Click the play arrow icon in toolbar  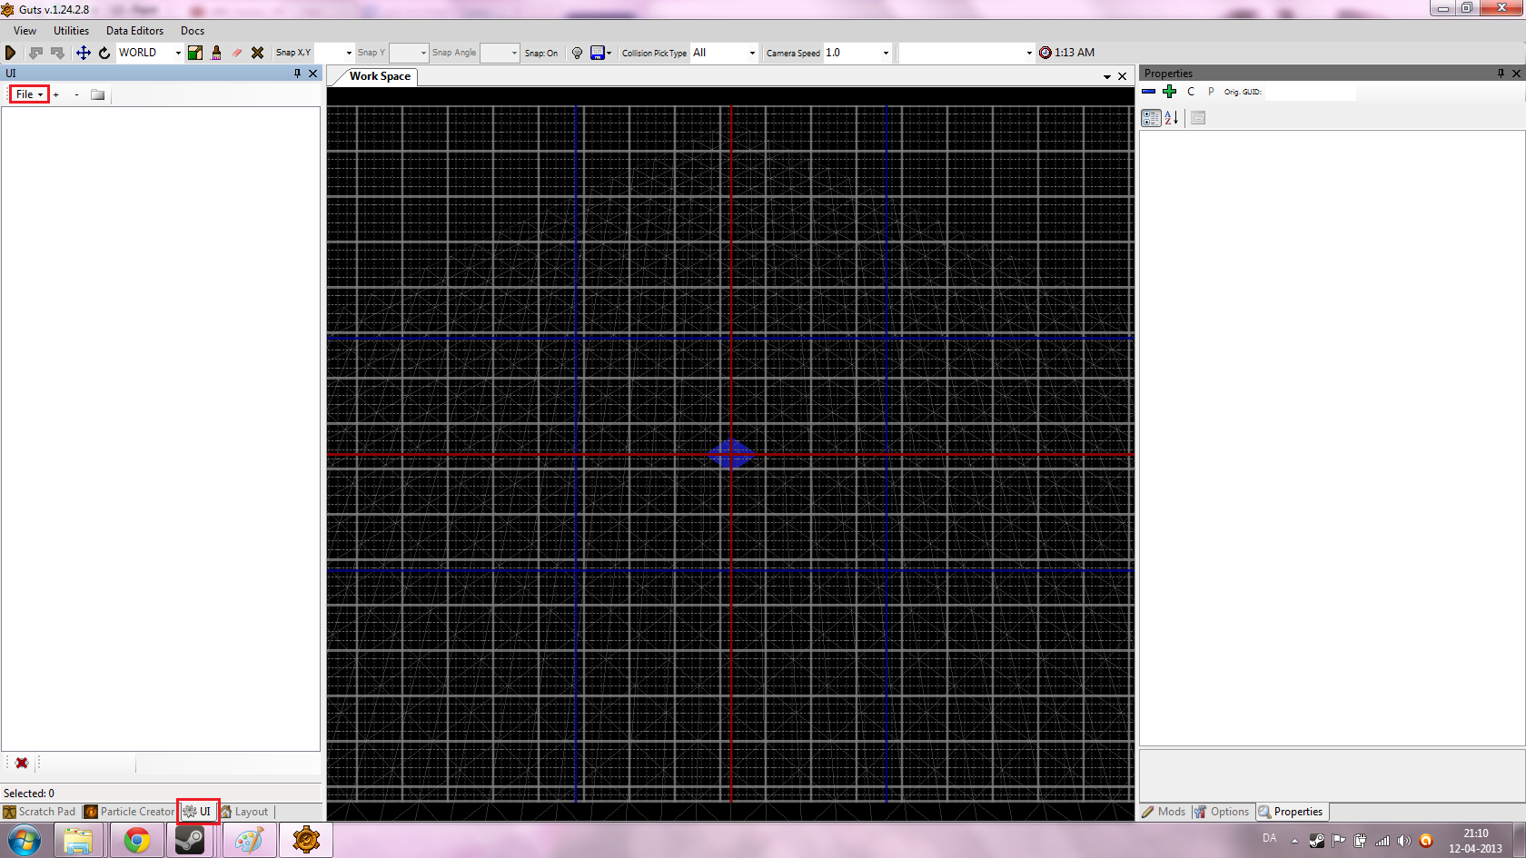point(10,53)
